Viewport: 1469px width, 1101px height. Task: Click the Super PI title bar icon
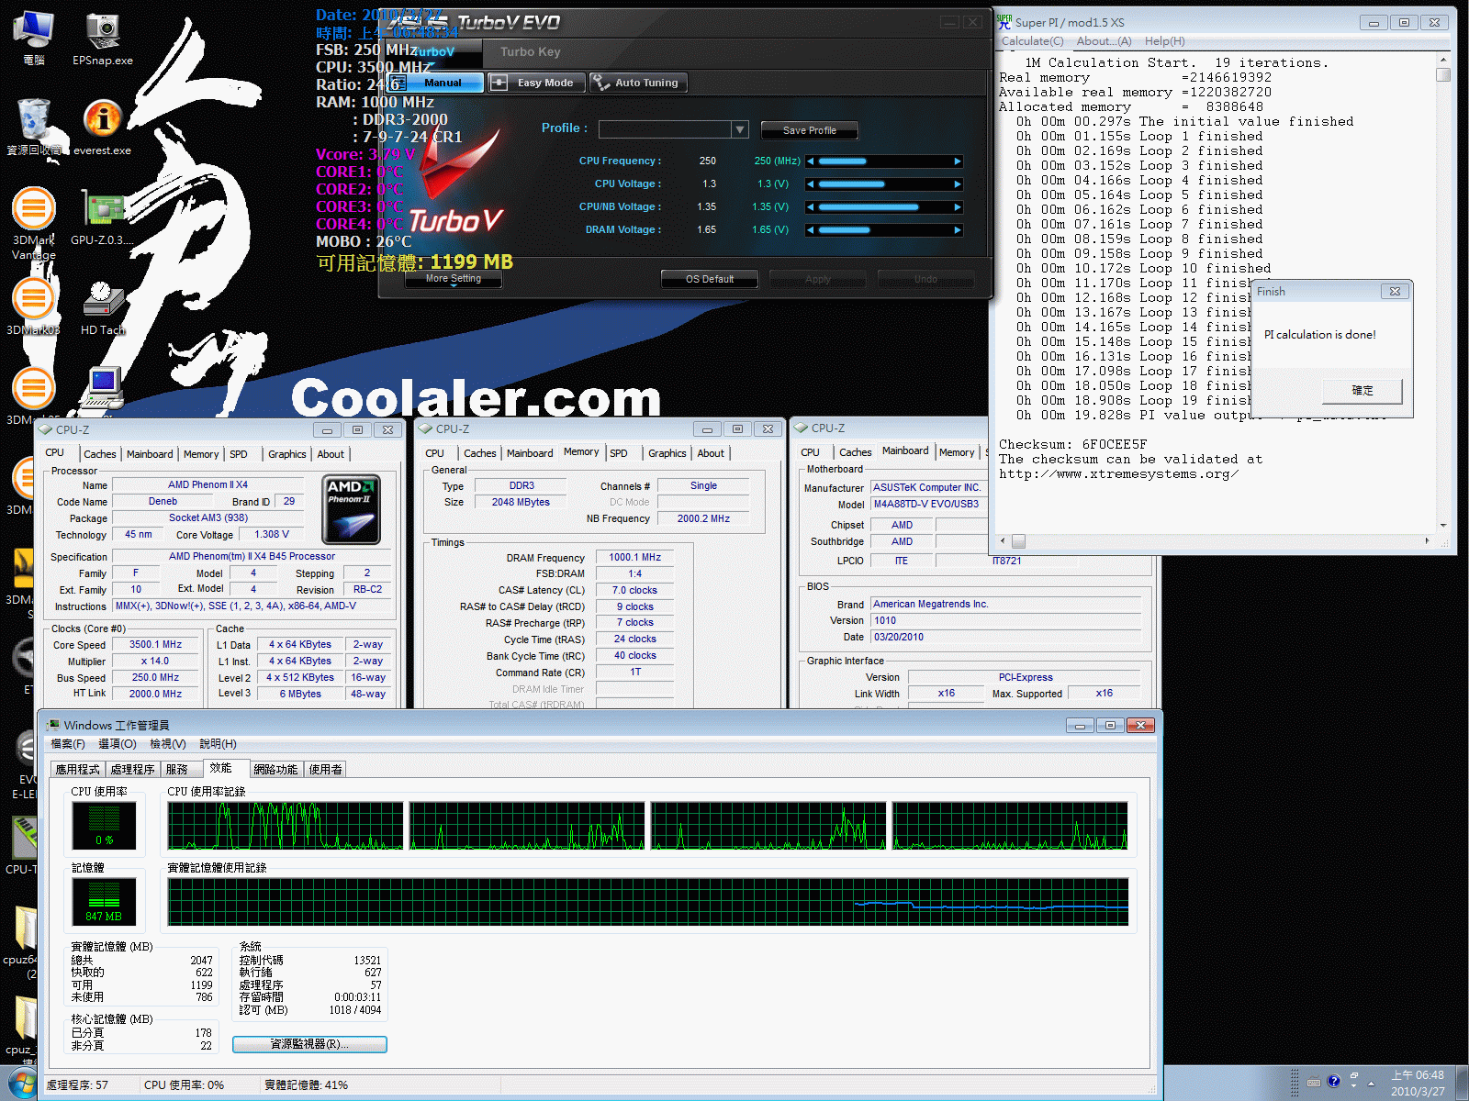point(1005,21)
